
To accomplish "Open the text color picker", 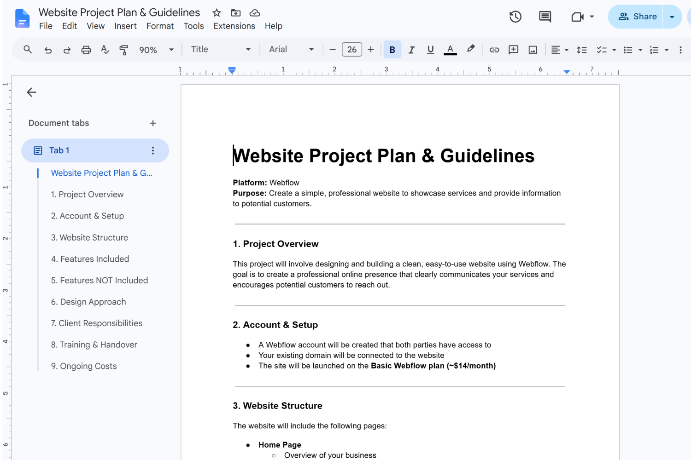I will (450, 50).
